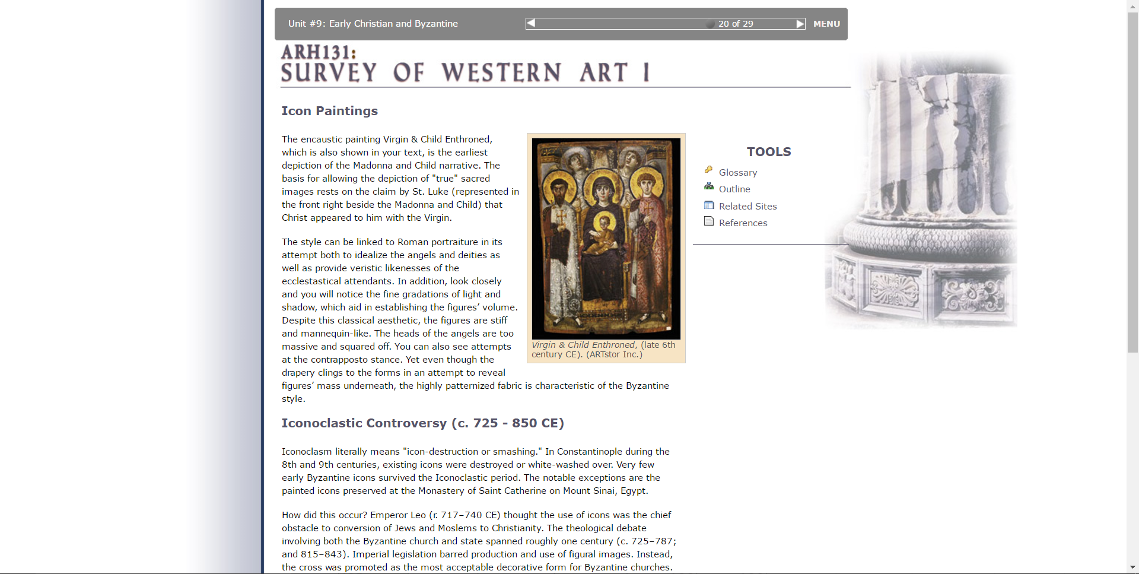The height and width of the screenshot is (574, 1139).
Task: Click the Virgin & Child Enthroned image
Action: point(606,239)
